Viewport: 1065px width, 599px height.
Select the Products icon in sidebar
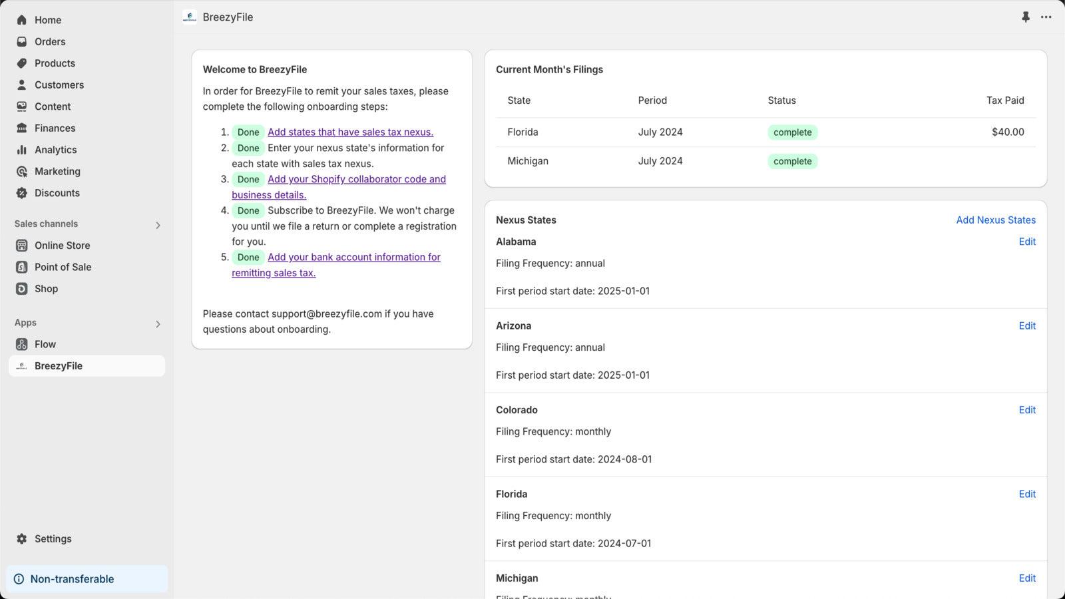click(21, 63)
